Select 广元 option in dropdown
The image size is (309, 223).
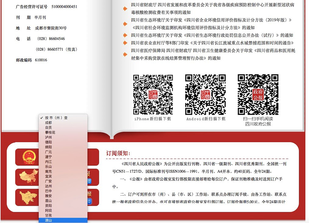point(63,152)
